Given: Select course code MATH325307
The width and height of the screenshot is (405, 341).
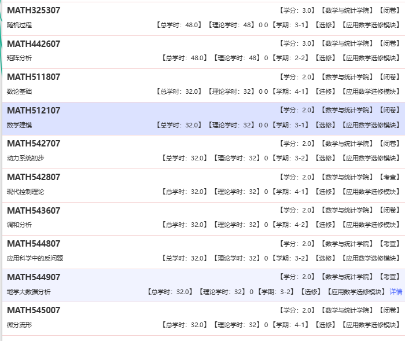Looking at the screenshot, I should click(x=34, y=10).
